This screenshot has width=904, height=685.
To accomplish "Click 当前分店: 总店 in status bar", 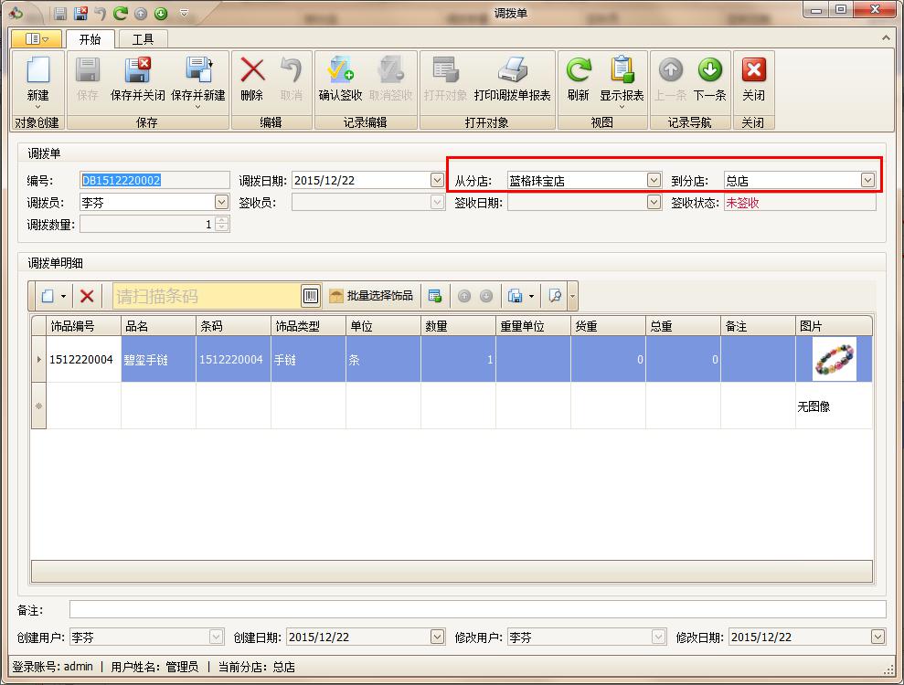I will [x=257, y=667].
